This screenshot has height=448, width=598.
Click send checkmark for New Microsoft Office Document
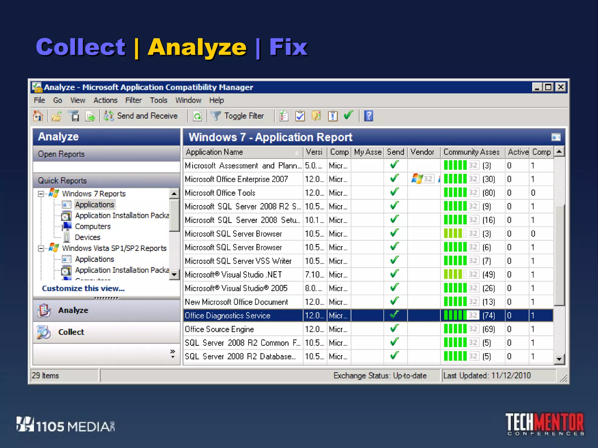coord(395,301)
